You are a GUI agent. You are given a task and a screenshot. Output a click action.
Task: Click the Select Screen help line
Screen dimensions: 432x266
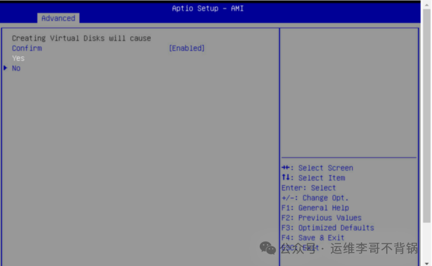click(x=318, y=168)
